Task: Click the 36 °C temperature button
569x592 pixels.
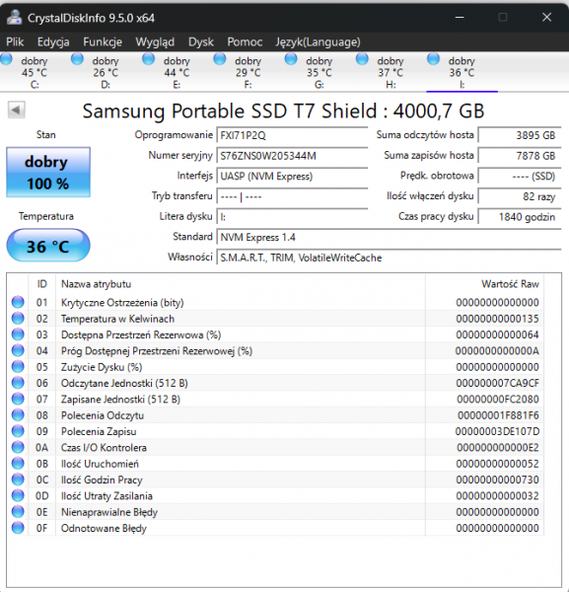Action: 48,246
